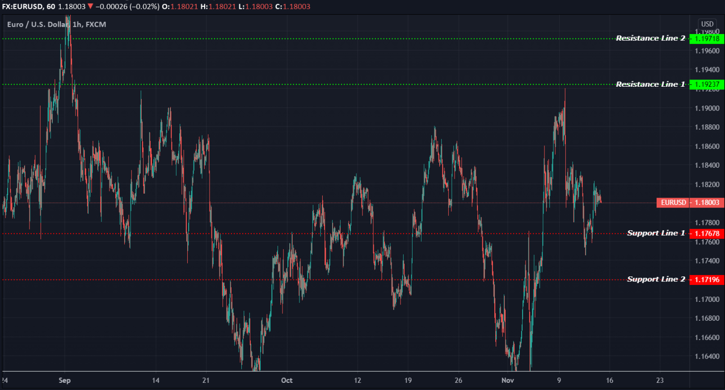Viewport: 725px width, 390px height.
Task: Click the 1.17000 price scale value
Action: 707,299
